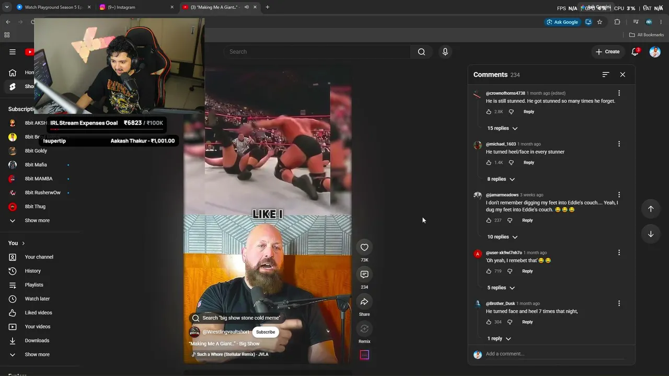Go to the previous Short with up arrow
This screenshot has height=376, width=669.
[x=651, y=209]
